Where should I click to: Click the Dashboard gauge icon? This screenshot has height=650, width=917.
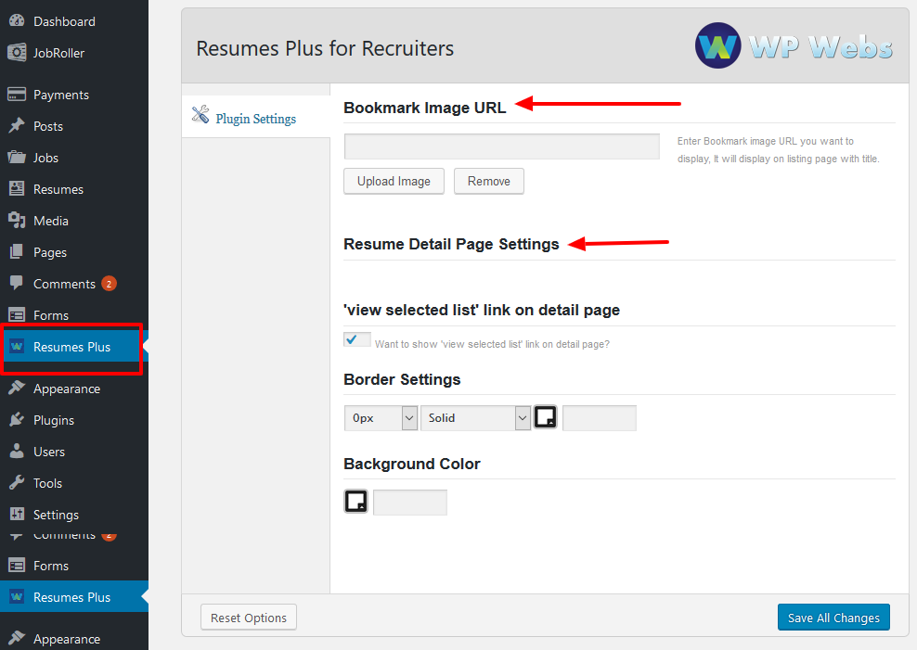17,20
